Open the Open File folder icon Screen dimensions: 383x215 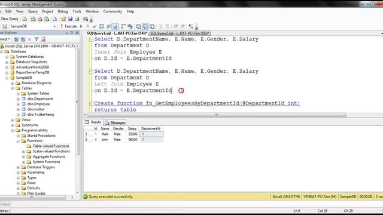(x=63, y=19)
